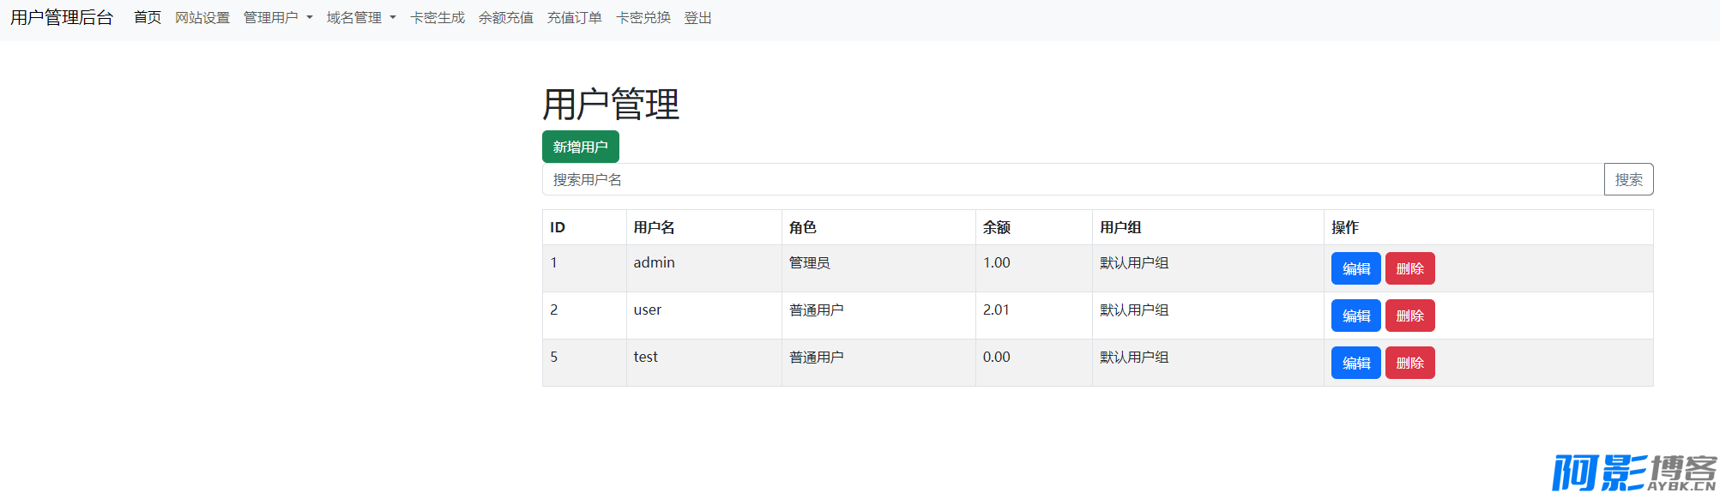
Task: Open the 首页 nav link
Action: point(148,17)
